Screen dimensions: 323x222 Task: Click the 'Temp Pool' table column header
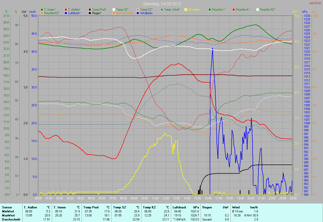91,207
